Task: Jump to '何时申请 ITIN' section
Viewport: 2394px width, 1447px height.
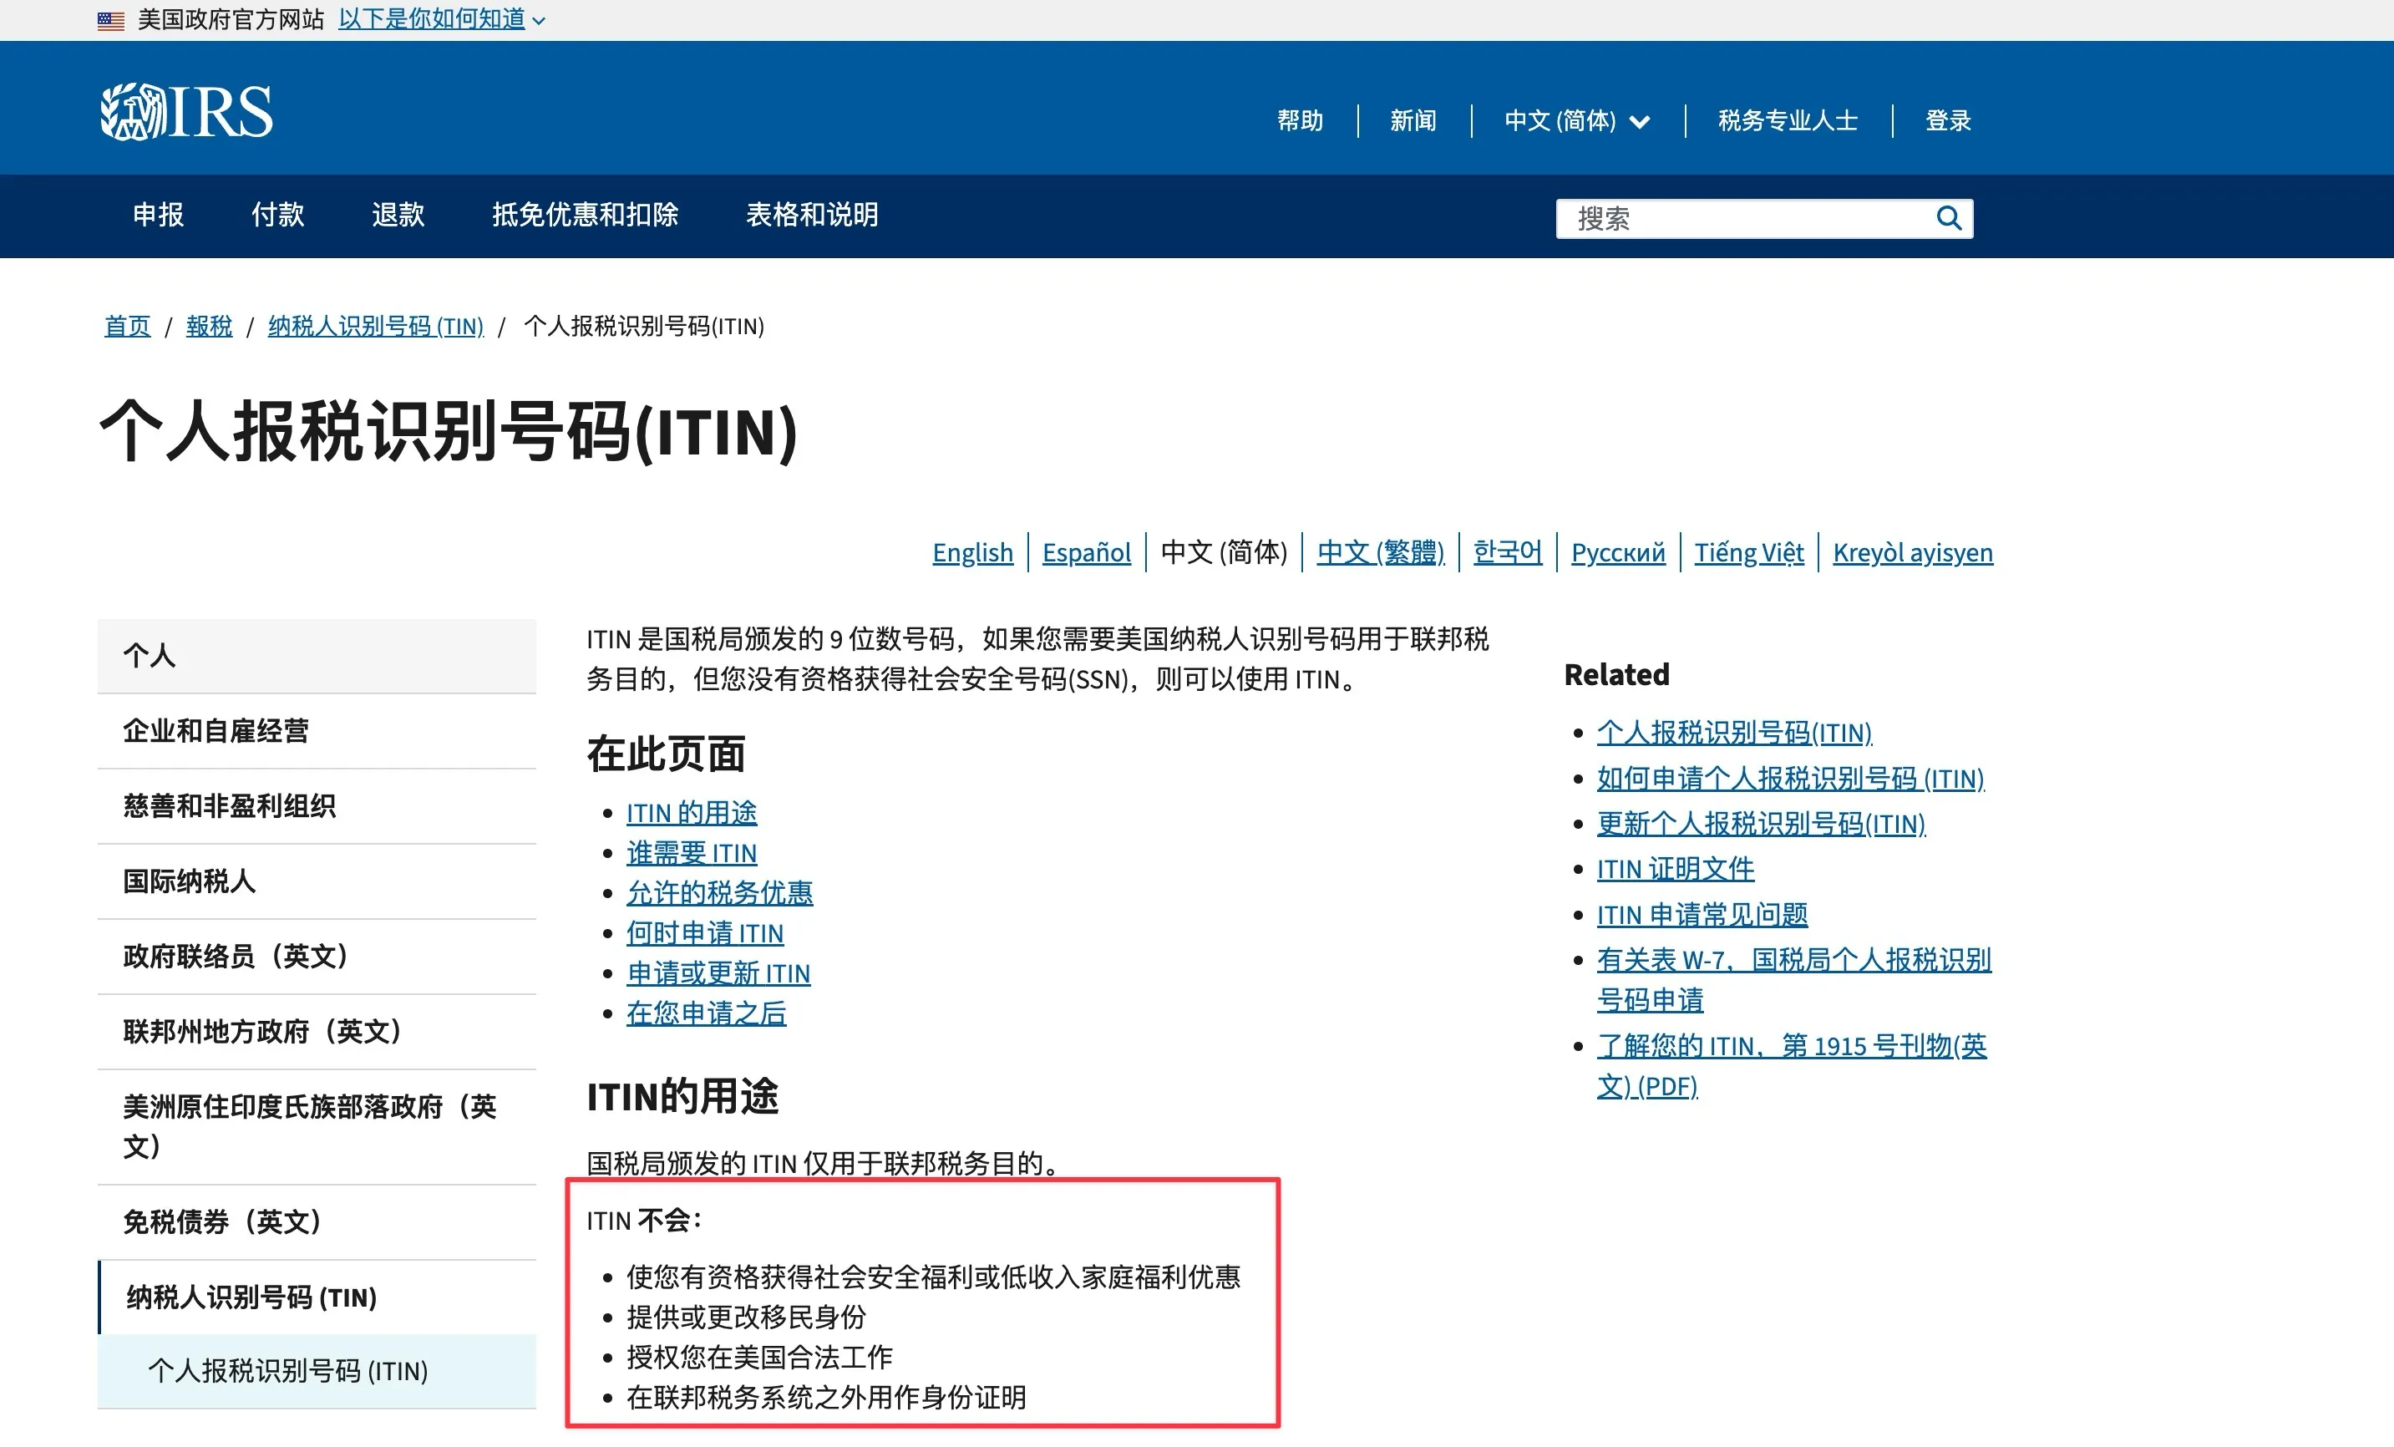Action: click(705, 934)
